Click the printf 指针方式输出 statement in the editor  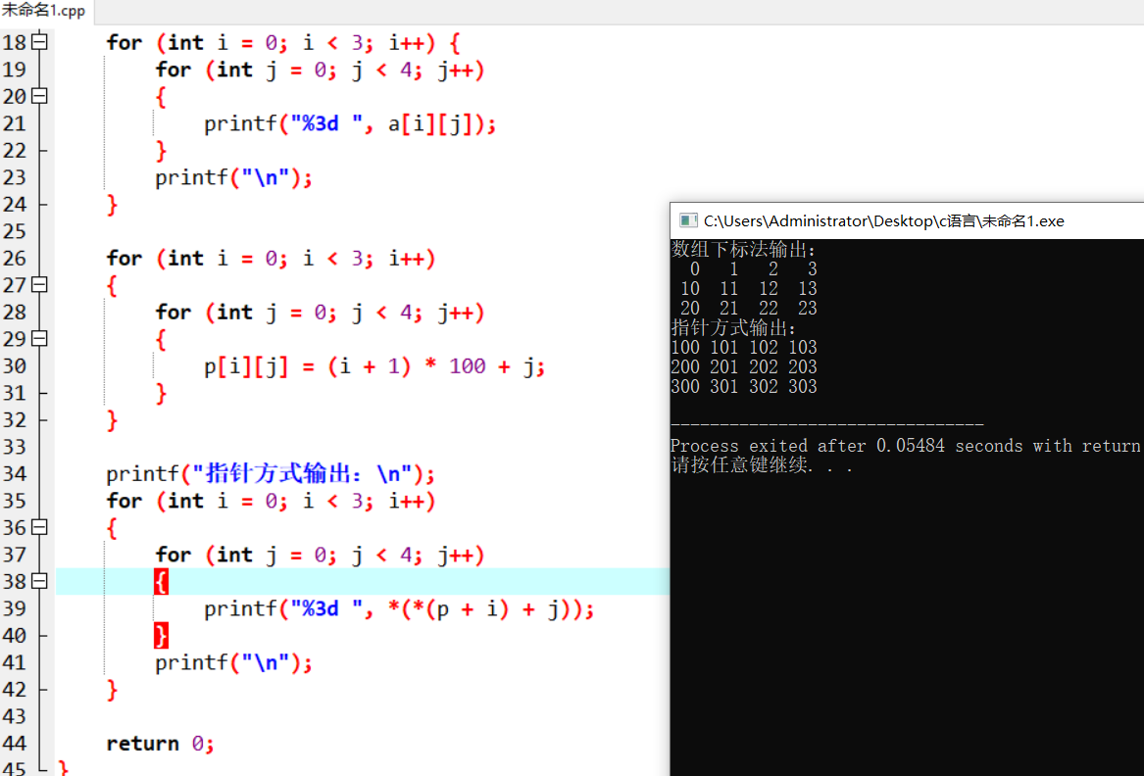click(x=270, y=474)
